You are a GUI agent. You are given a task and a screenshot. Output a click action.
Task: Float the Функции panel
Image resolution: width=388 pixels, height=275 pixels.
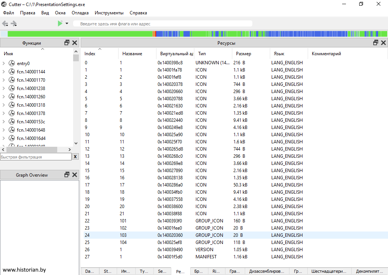(x=67, y=43)
